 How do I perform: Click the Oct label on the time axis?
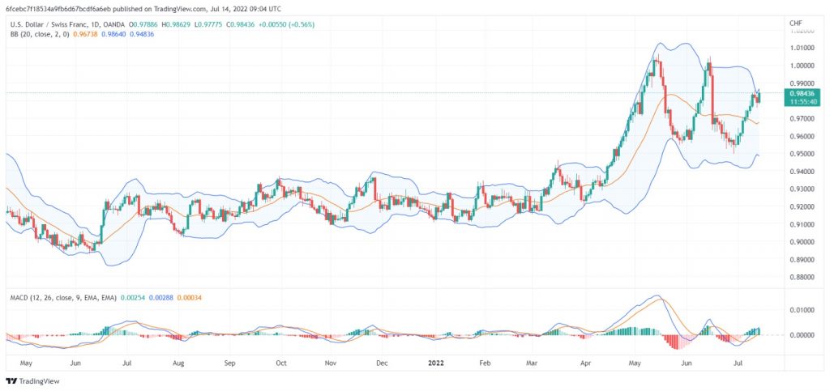[281, 363]
